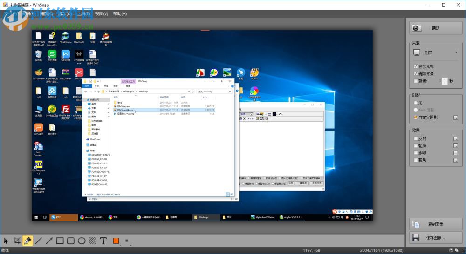Click the orange color swatch
The image size is (466, 254).
116,241
